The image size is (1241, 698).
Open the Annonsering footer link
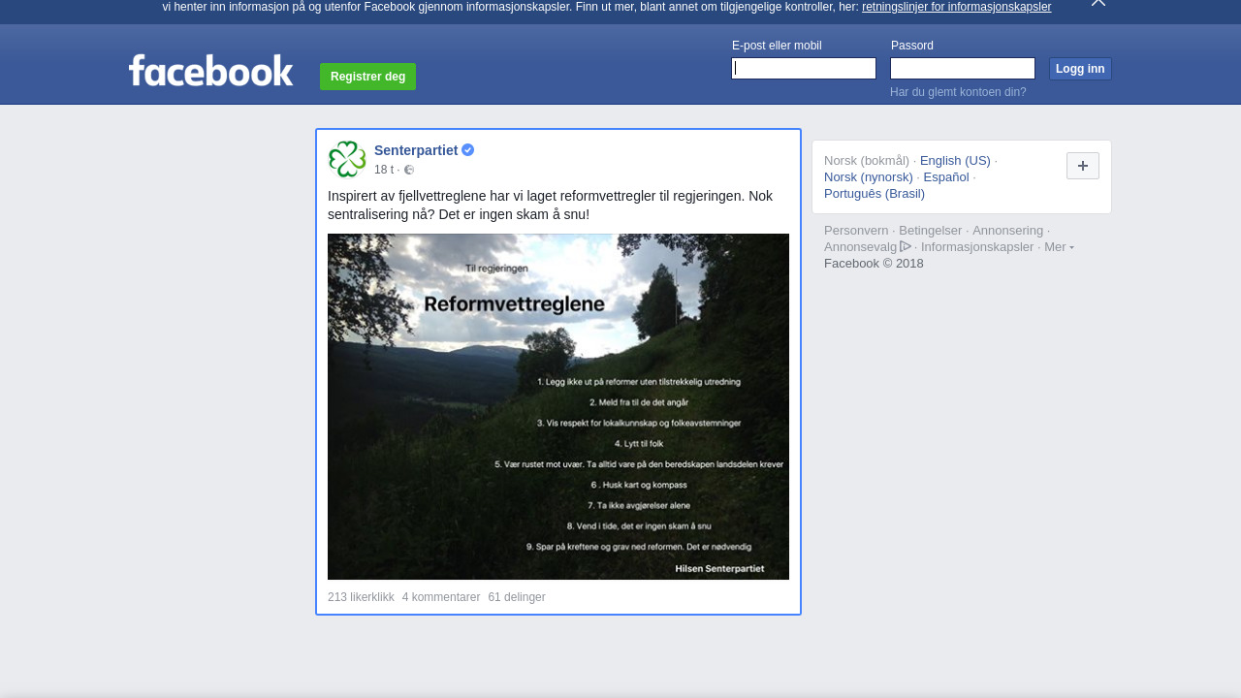1008,231
